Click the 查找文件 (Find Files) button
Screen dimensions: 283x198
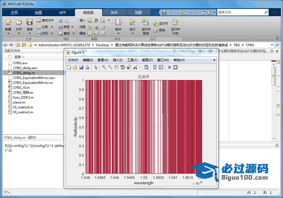[x=45, y=21]
